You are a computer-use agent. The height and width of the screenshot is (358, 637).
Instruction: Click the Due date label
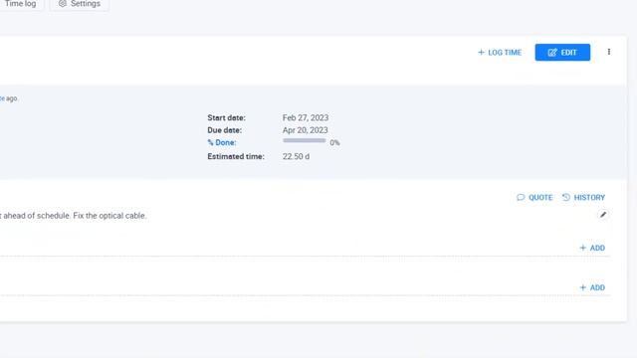point(224,130)
